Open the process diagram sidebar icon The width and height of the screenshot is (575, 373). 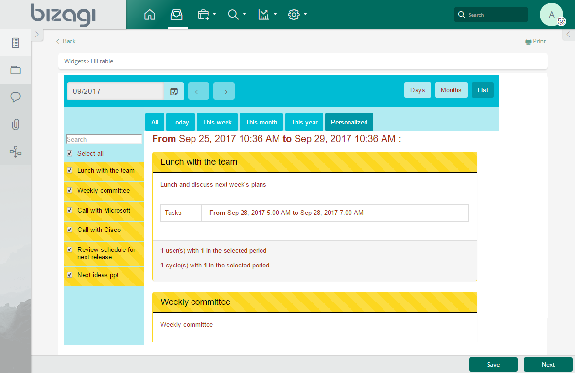[16, 152]
